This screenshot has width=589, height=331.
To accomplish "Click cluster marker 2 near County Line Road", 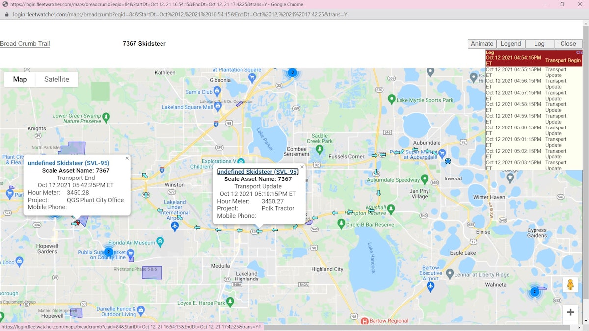I will tap(108, 252).
